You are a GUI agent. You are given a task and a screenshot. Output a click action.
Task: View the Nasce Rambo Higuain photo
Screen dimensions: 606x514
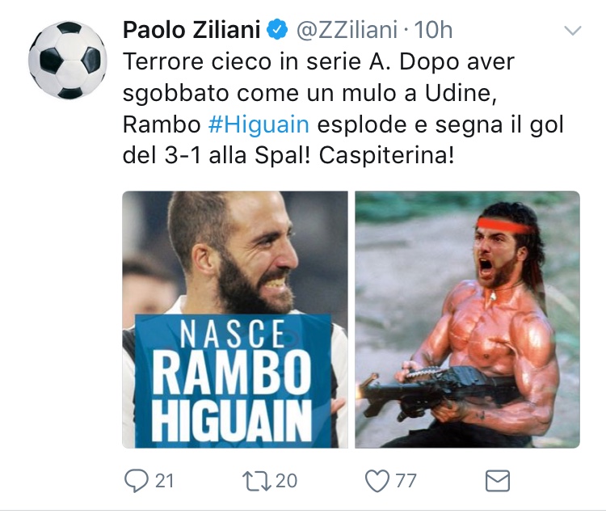(235, 319)
